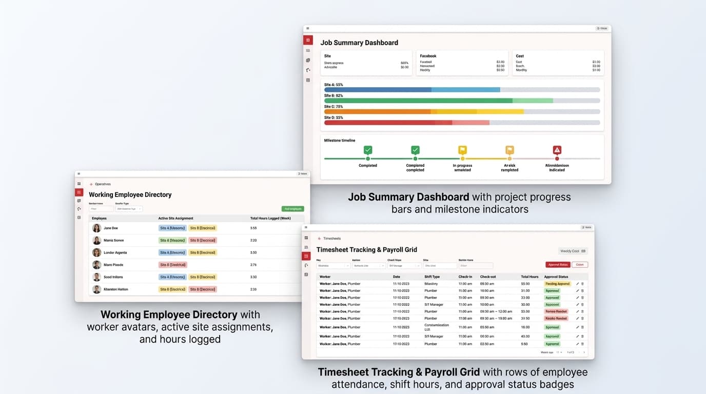Edit timesheet row with 31.00 total hours
Viewport: 706px width, 394px height.
578,290
